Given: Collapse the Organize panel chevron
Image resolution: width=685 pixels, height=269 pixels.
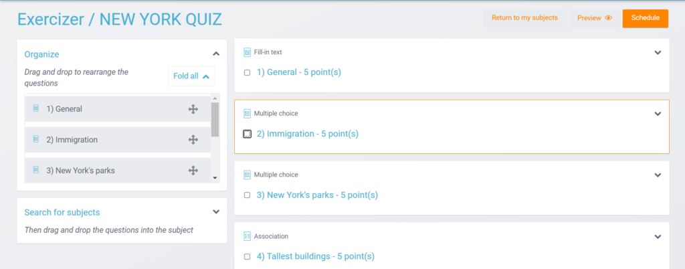Looking at the screenshot, I should 216,54.
